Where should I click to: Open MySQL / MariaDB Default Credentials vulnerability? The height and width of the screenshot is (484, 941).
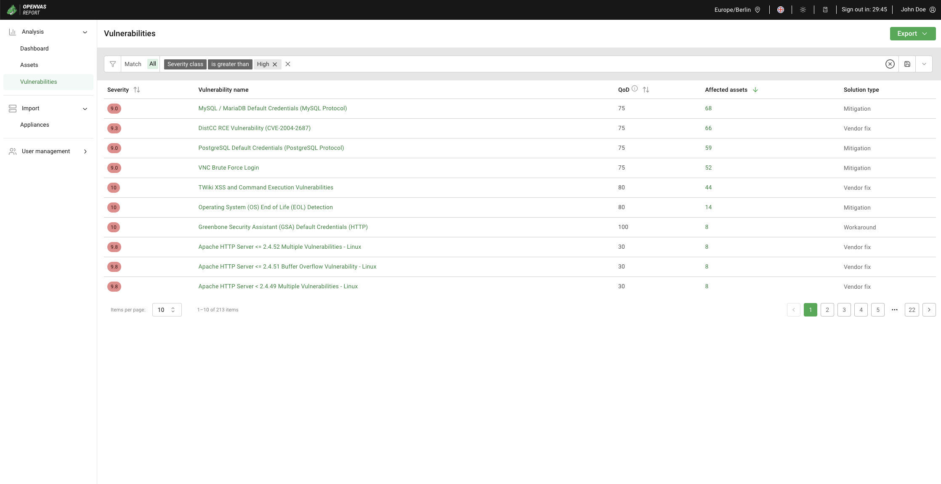click(272, 108)
